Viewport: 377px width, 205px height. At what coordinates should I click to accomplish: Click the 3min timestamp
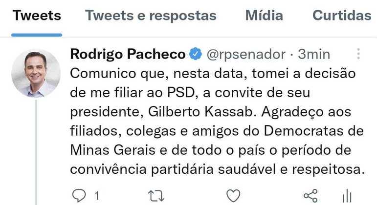coord(314,54)
